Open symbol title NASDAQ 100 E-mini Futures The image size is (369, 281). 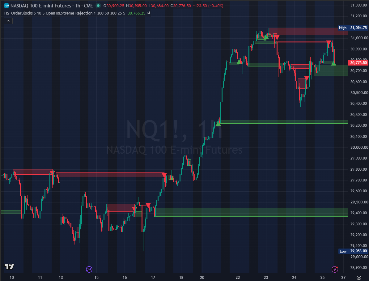click(x=41, y=6)
